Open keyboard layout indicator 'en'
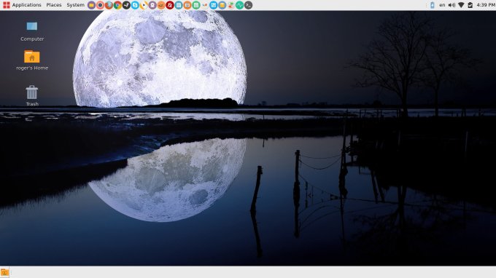496x278 pixels. (442, 5)
